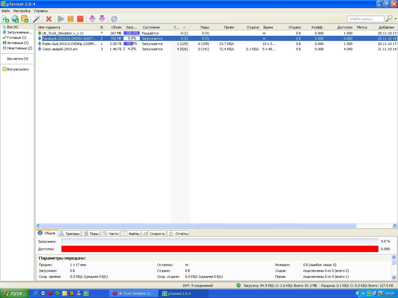The image size is (398, 298).
Task: Select 'Готовые (1)' in the sidebar
Action: (x=16, y=38)
